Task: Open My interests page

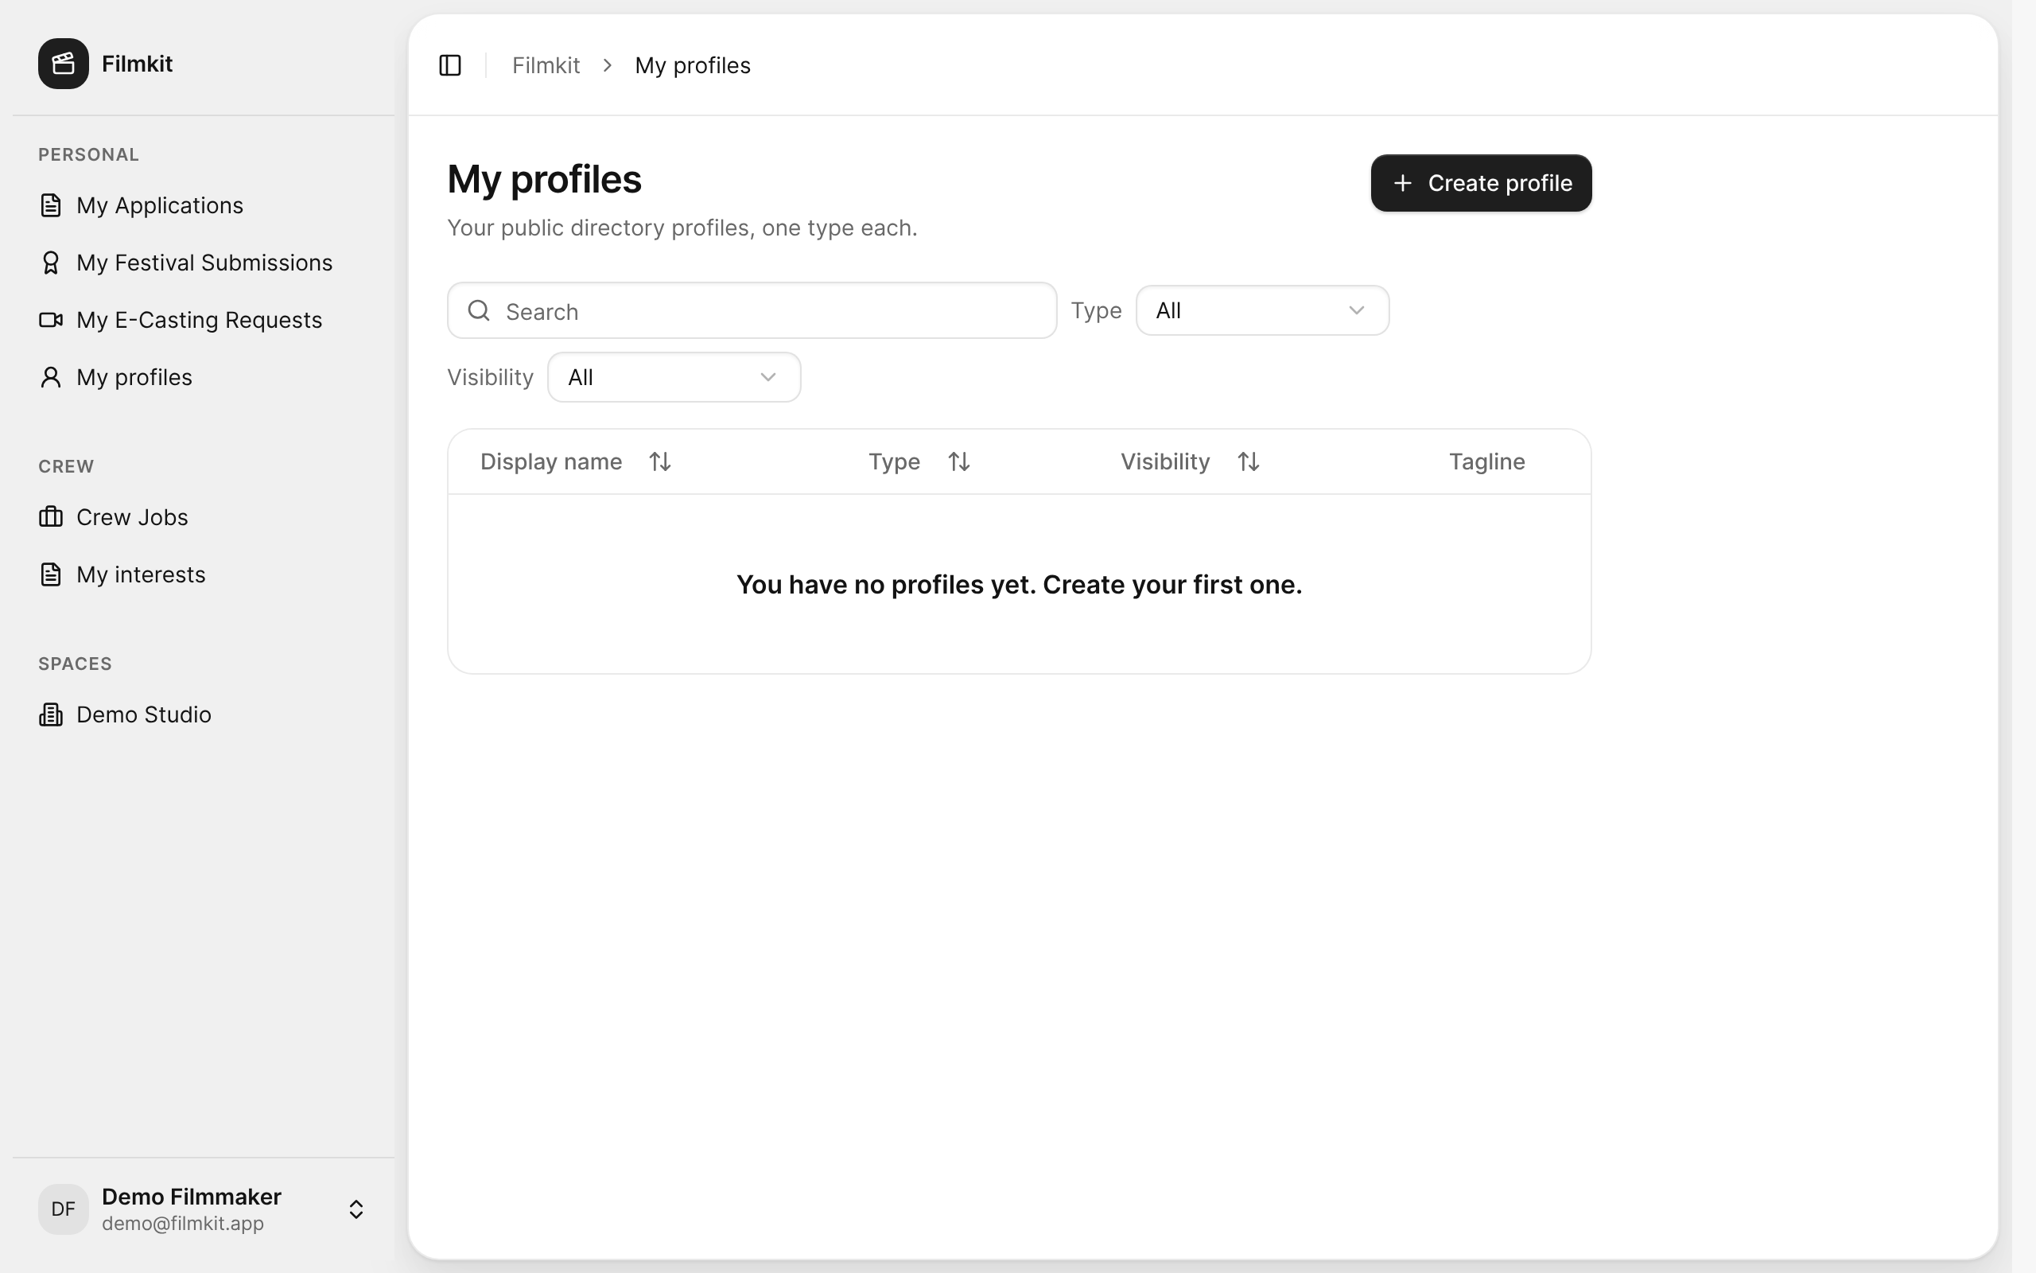Action: pos(204,574)
